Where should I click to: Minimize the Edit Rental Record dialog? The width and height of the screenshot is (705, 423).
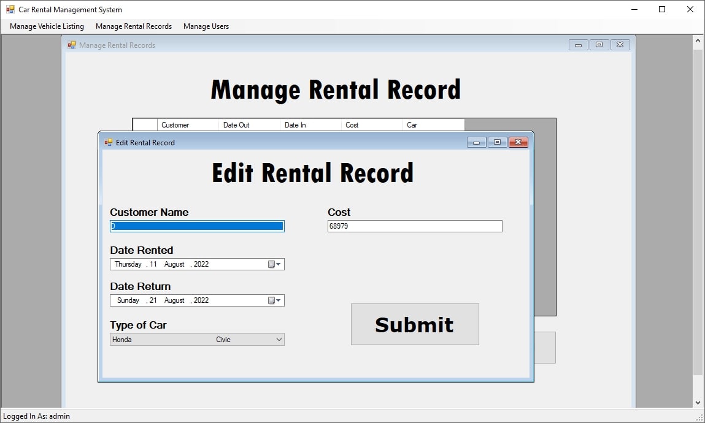(477, 142)
